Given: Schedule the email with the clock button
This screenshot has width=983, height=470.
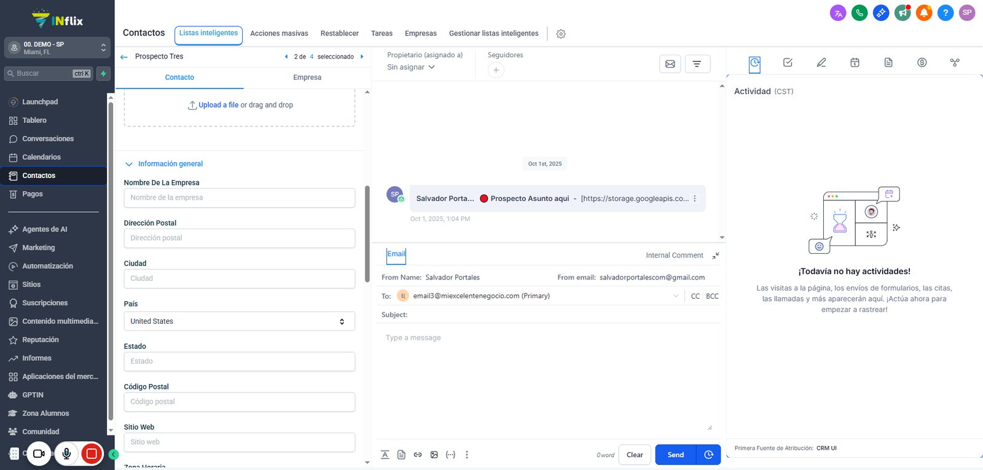Looking at the screenshot, I should [708, 455].
